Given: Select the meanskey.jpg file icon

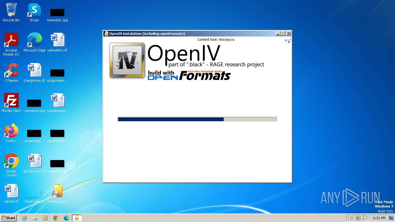Looking at the screenshot, I should tap(57, 15).
